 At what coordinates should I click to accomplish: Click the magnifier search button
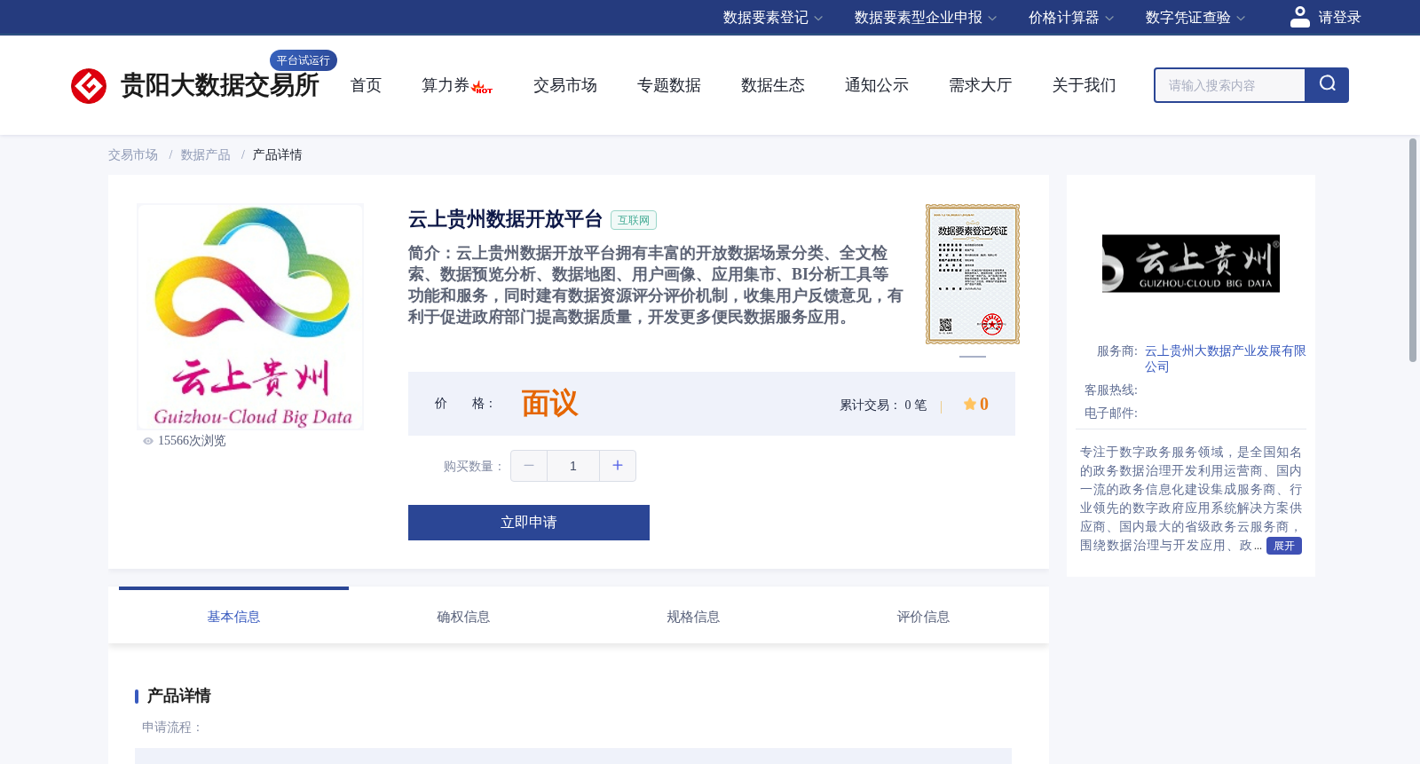[1327, 85]
